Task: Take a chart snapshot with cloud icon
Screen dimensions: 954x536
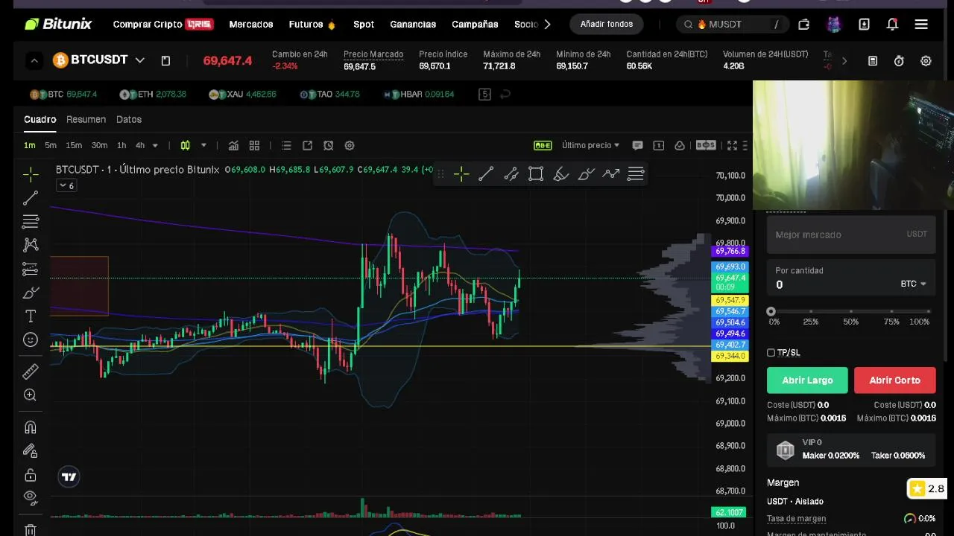Action: click(x=680, y=145)
